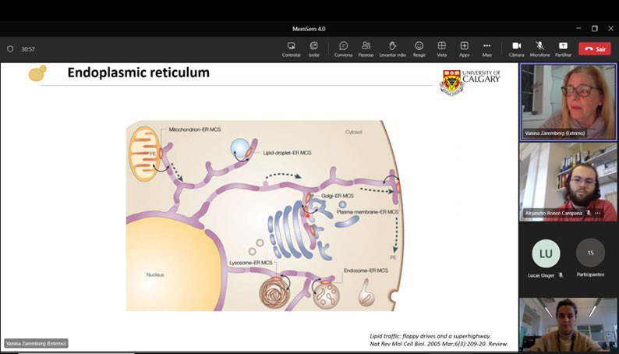Leave the meeting with Sair
Screen dimensions: 619x354
coord(595,49)
